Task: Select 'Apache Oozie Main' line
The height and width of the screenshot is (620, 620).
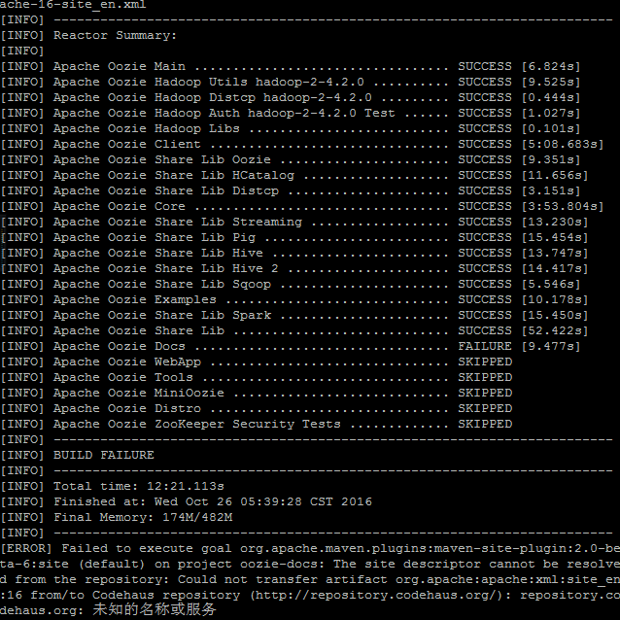Action: (291, 66)
